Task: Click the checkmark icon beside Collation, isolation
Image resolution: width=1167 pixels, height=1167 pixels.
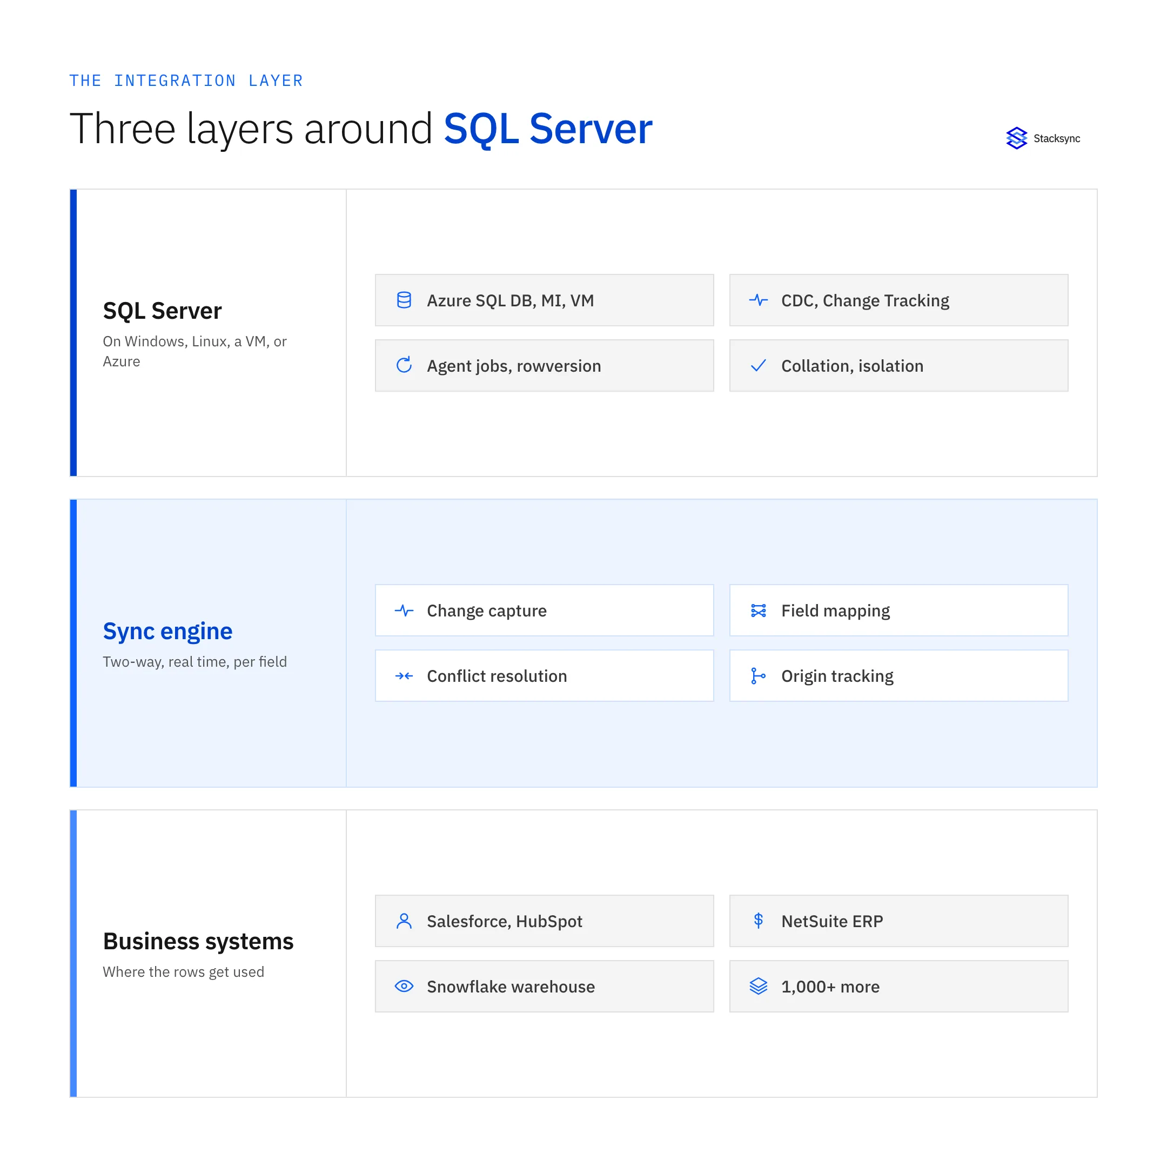Action: [x=758, y=365]
